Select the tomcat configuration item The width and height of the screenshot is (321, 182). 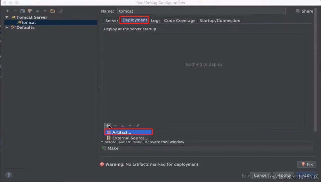point(51,22)
